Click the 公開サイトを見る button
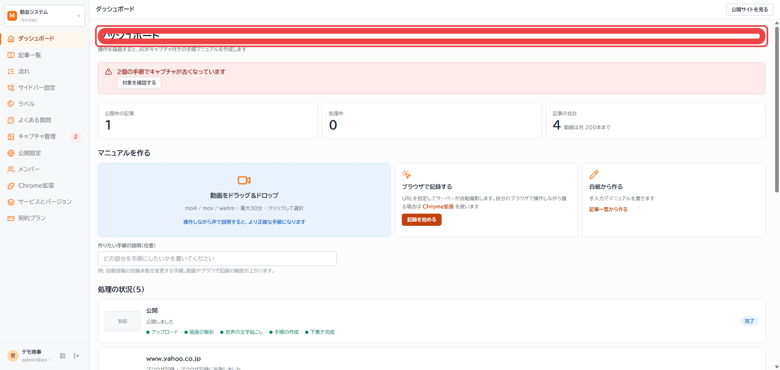The height and width of the screenshot is (370, 780). click(x=750, y=10)
